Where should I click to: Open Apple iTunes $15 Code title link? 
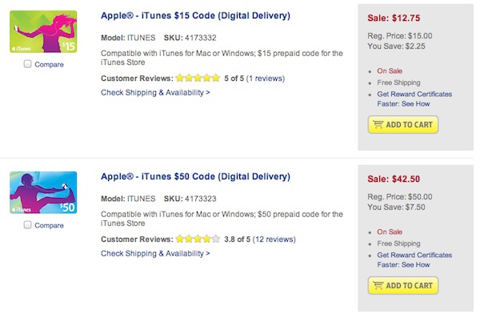195,16
